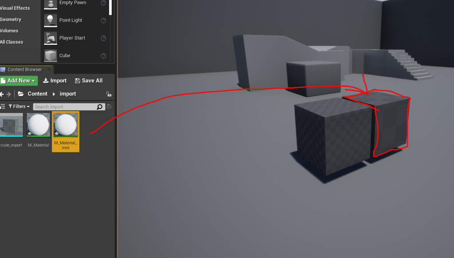Viewport: 454px width, 258px height.
Task: Select the Cube shape icon
Action: tap(51, 56)
